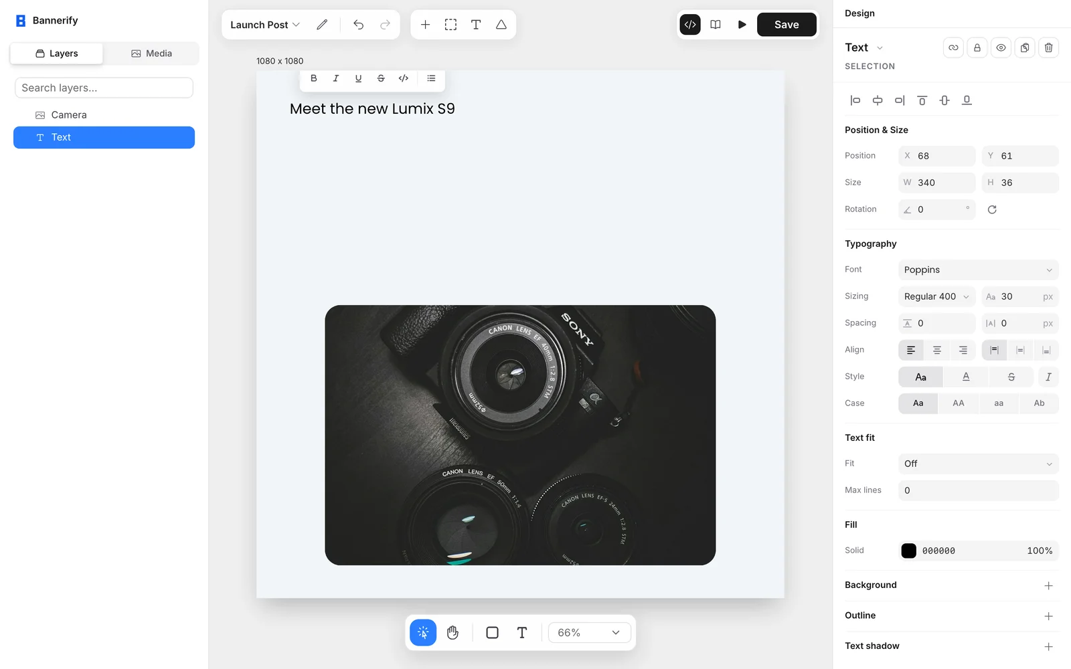Toggle the lock on the selected layer
1071x669 pixels.
(977, 47)
